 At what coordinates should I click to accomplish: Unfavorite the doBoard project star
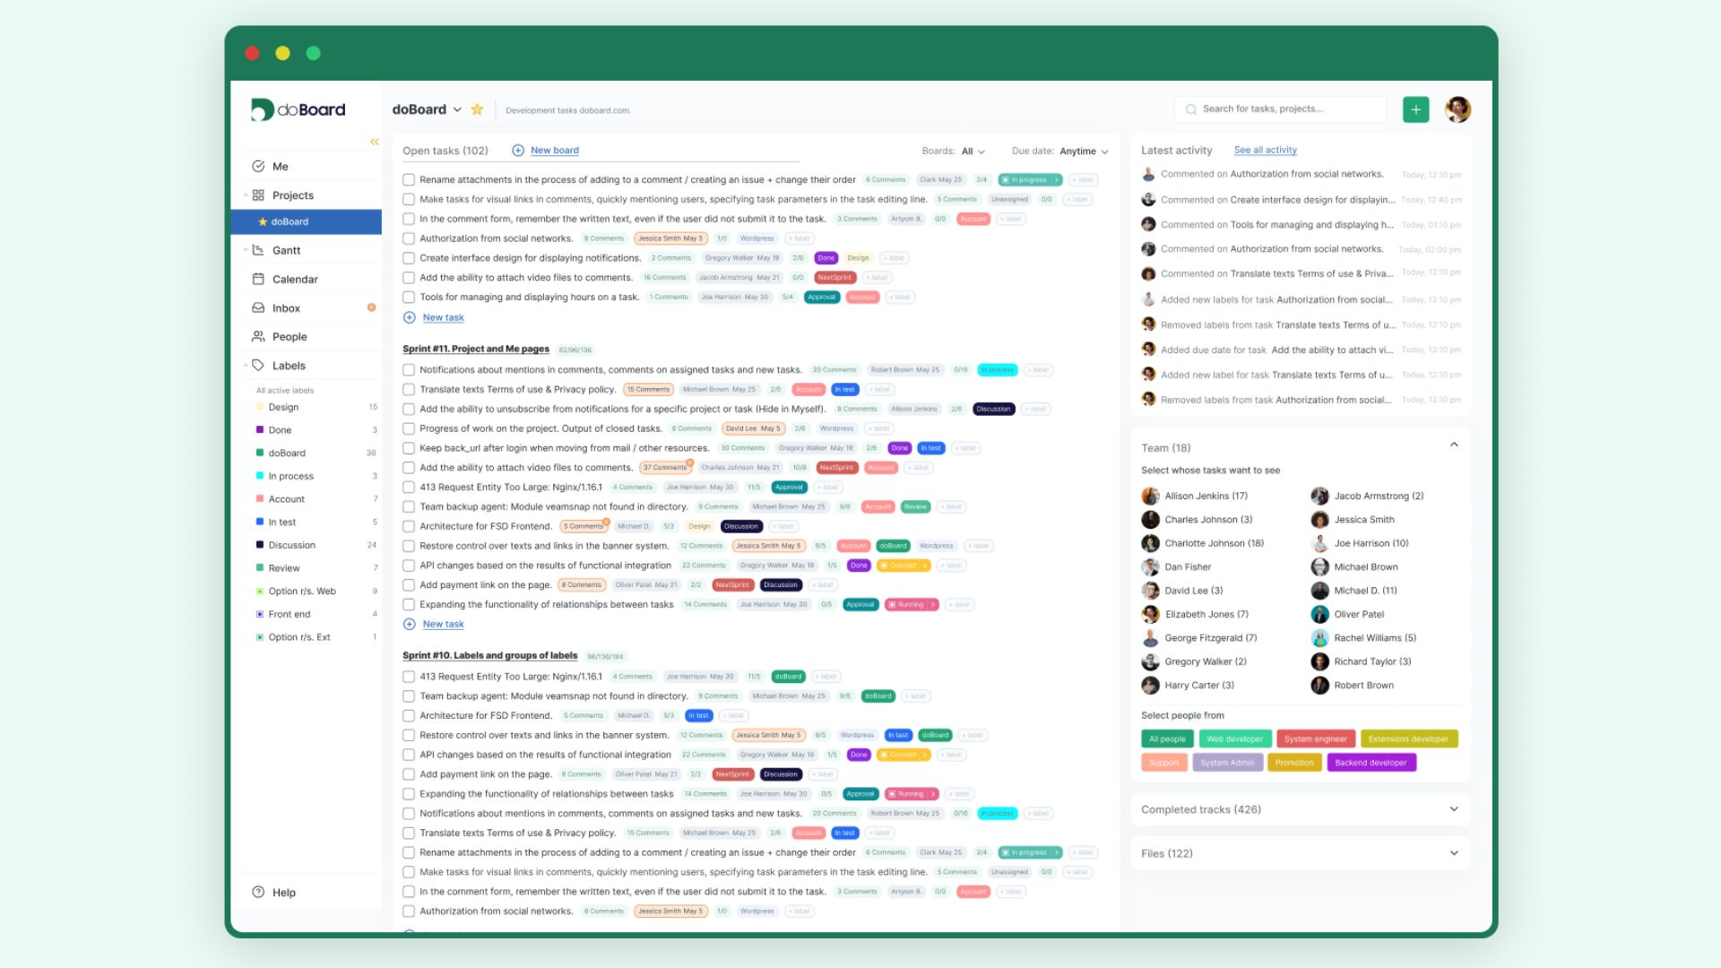(x=478, y=108)
